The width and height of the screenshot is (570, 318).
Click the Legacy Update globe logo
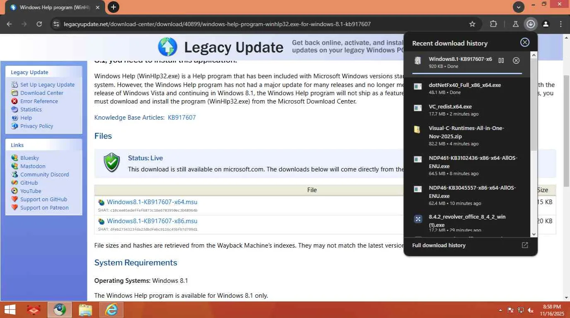(x=168, y=47)
